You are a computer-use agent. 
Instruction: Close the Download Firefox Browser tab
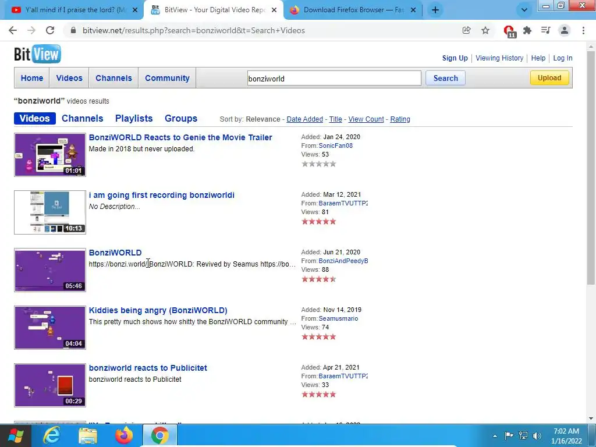pos(413,10)
